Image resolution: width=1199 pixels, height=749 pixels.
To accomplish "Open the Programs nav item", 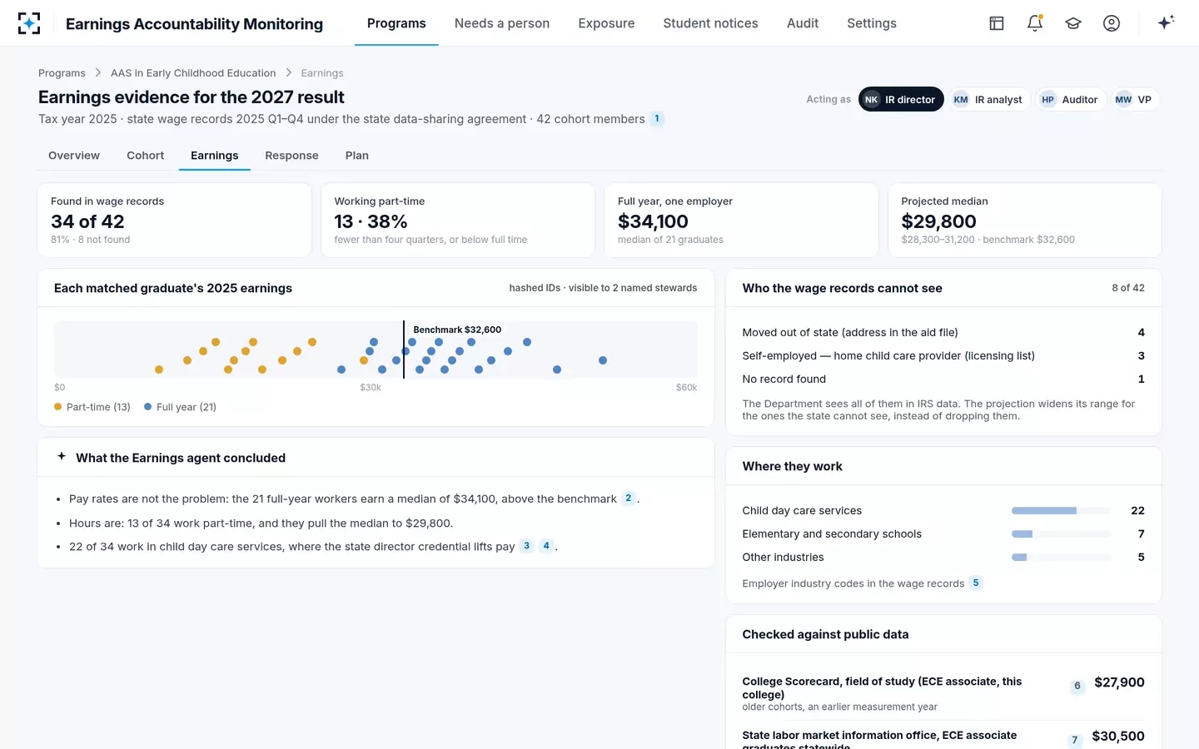I will [396, 23].
